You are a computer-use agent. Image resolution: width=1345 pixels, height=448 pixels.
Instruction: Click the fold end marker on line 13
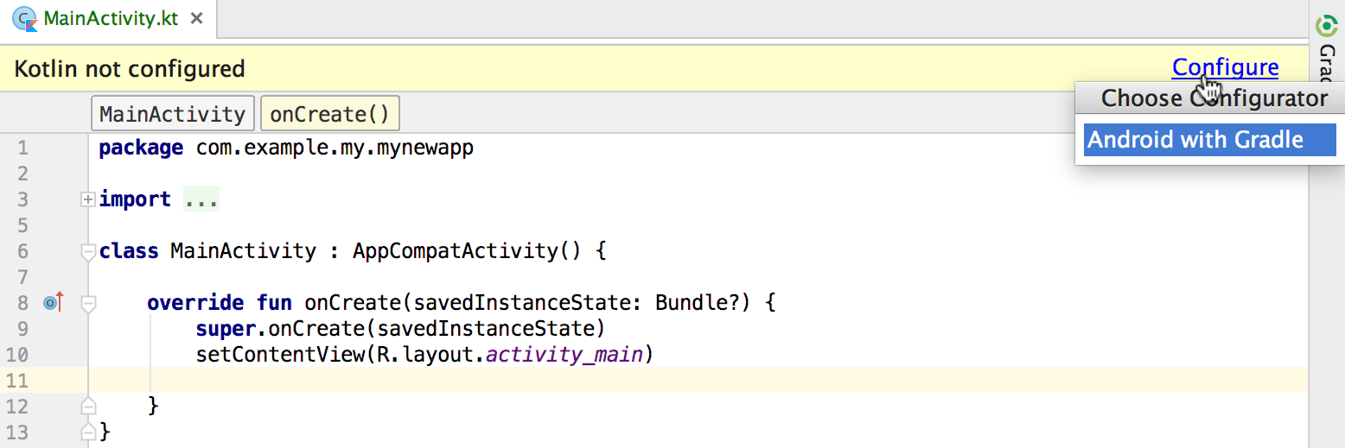pyautogui.click(x=87, y=430)
